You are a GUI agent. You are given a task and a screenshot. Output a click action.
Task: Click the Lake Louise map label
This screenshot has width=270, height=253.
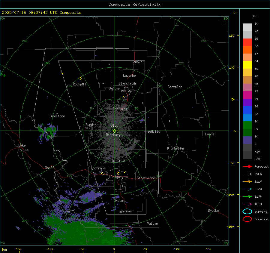tap(23, 148)
